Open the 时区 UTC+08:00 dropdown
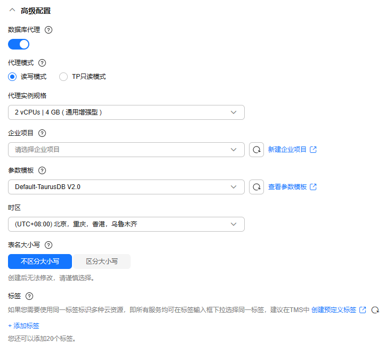 [126, 224]
